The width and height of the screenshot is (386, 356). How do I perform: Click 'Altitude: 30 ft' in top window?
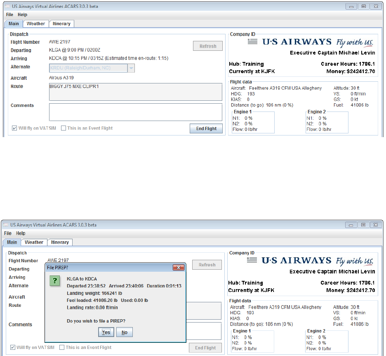click(x=346, y=88)
